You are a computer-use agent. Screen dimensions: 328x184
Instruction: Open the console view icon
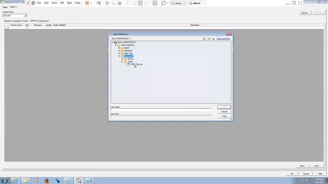click(155, 3)
